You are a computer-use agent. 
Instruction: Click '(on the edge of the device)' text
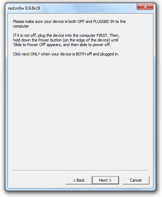click(x=86, y=40)
